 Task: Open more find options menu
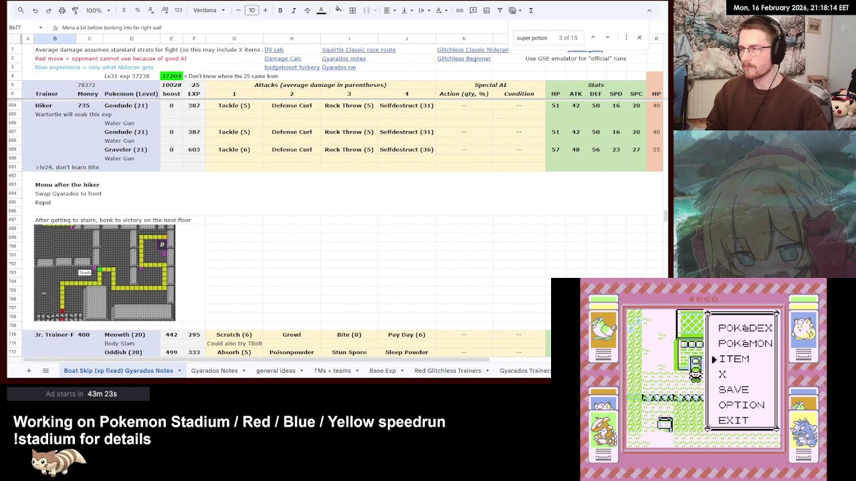click(626, 37)
